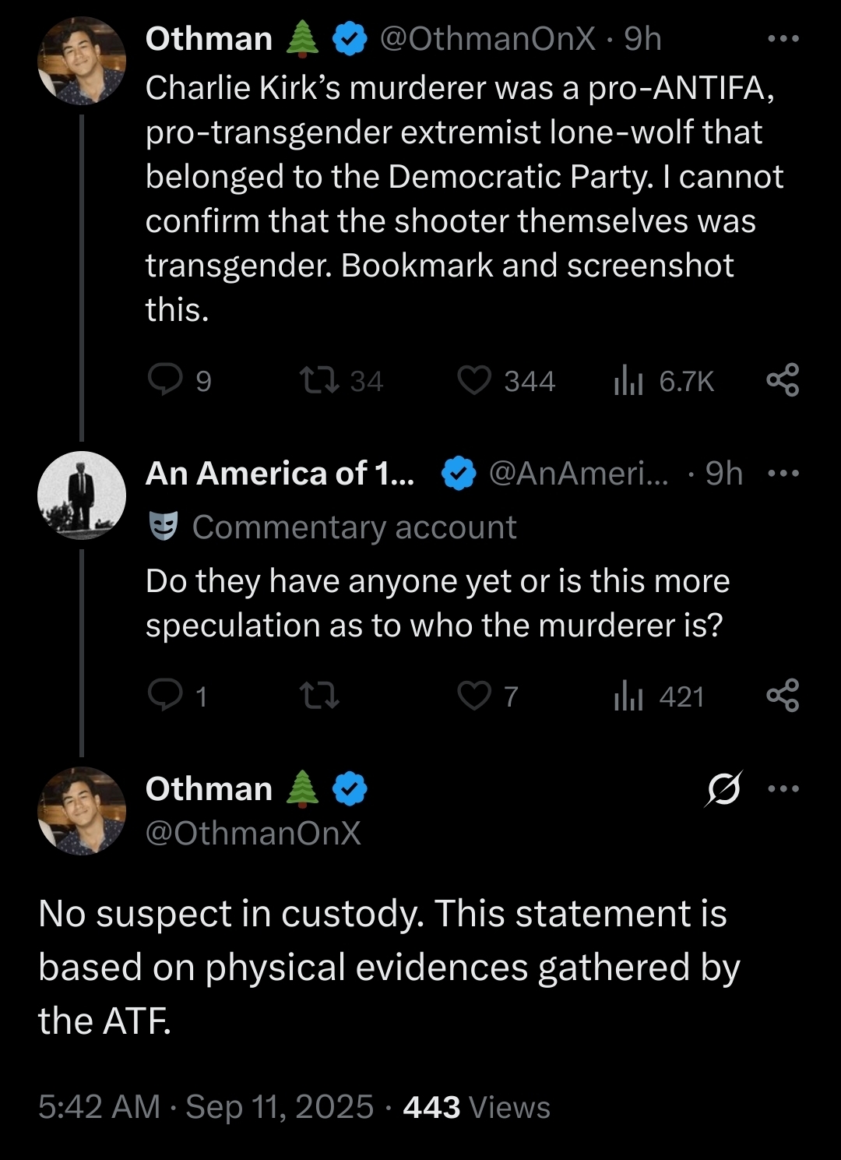Open the 5:42 AM Sep 11 timestamp
841x1160 pixels.
coord(206,1107)
